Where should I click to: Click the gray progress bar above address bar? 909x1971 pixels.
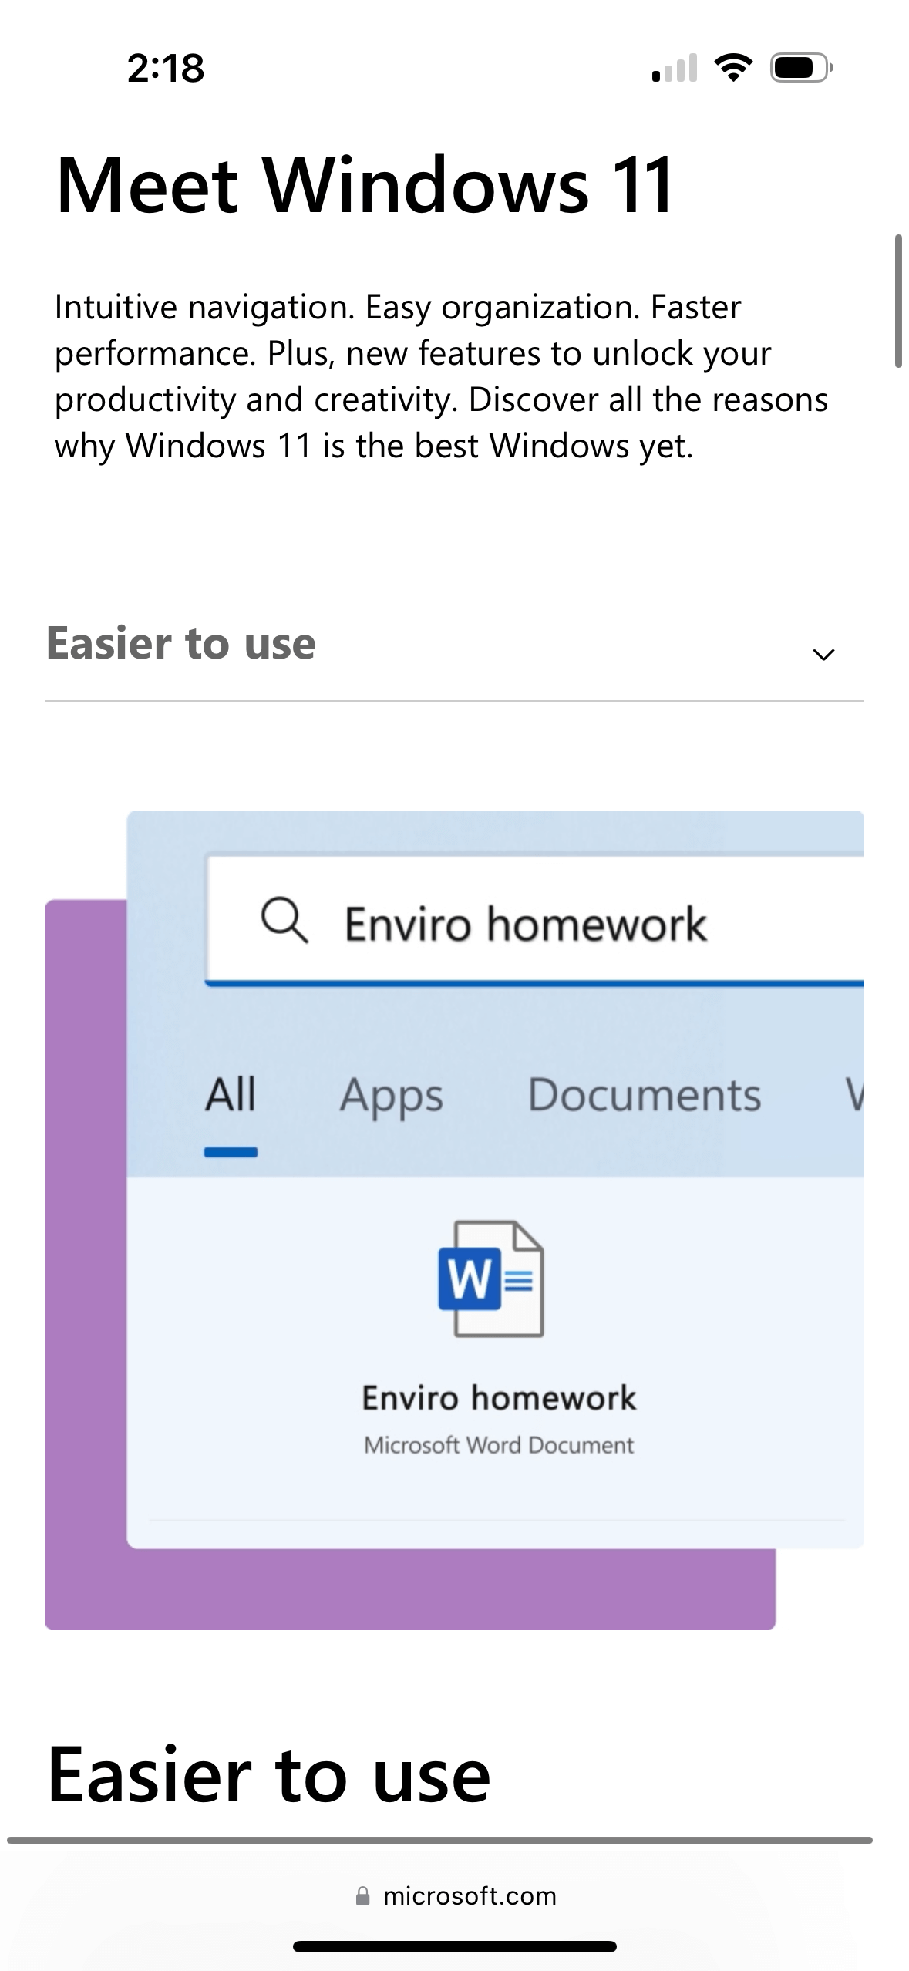[439, 1841]
